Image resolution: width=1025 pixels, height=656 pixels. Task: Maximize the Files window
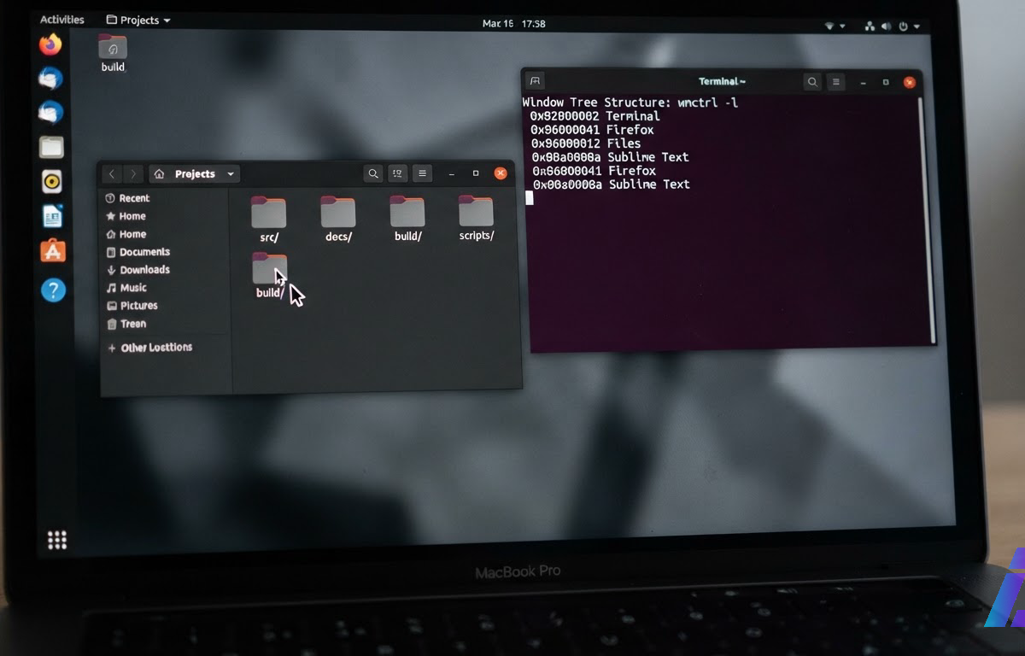click(476, 173)
